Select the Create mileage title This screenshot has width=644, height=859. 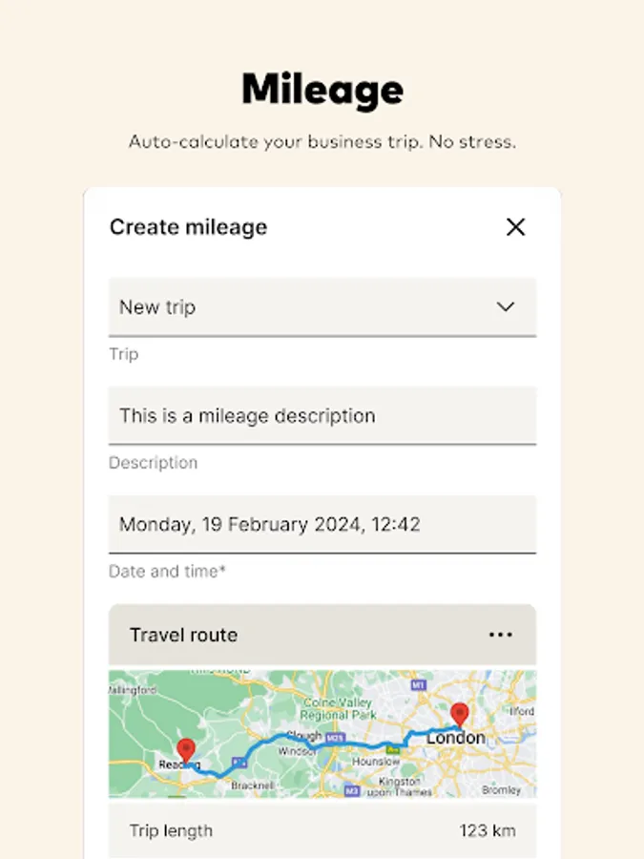(x=187, y=227)
